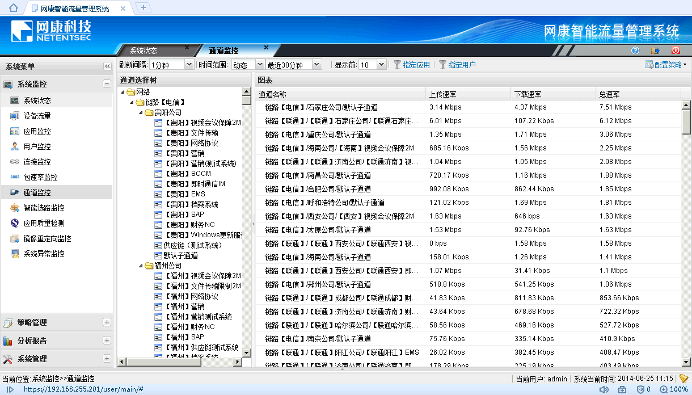Open 应用质量检测 page
Image resolution: width=692 pixels, height=395 pixels.
(x=44, y=223)
